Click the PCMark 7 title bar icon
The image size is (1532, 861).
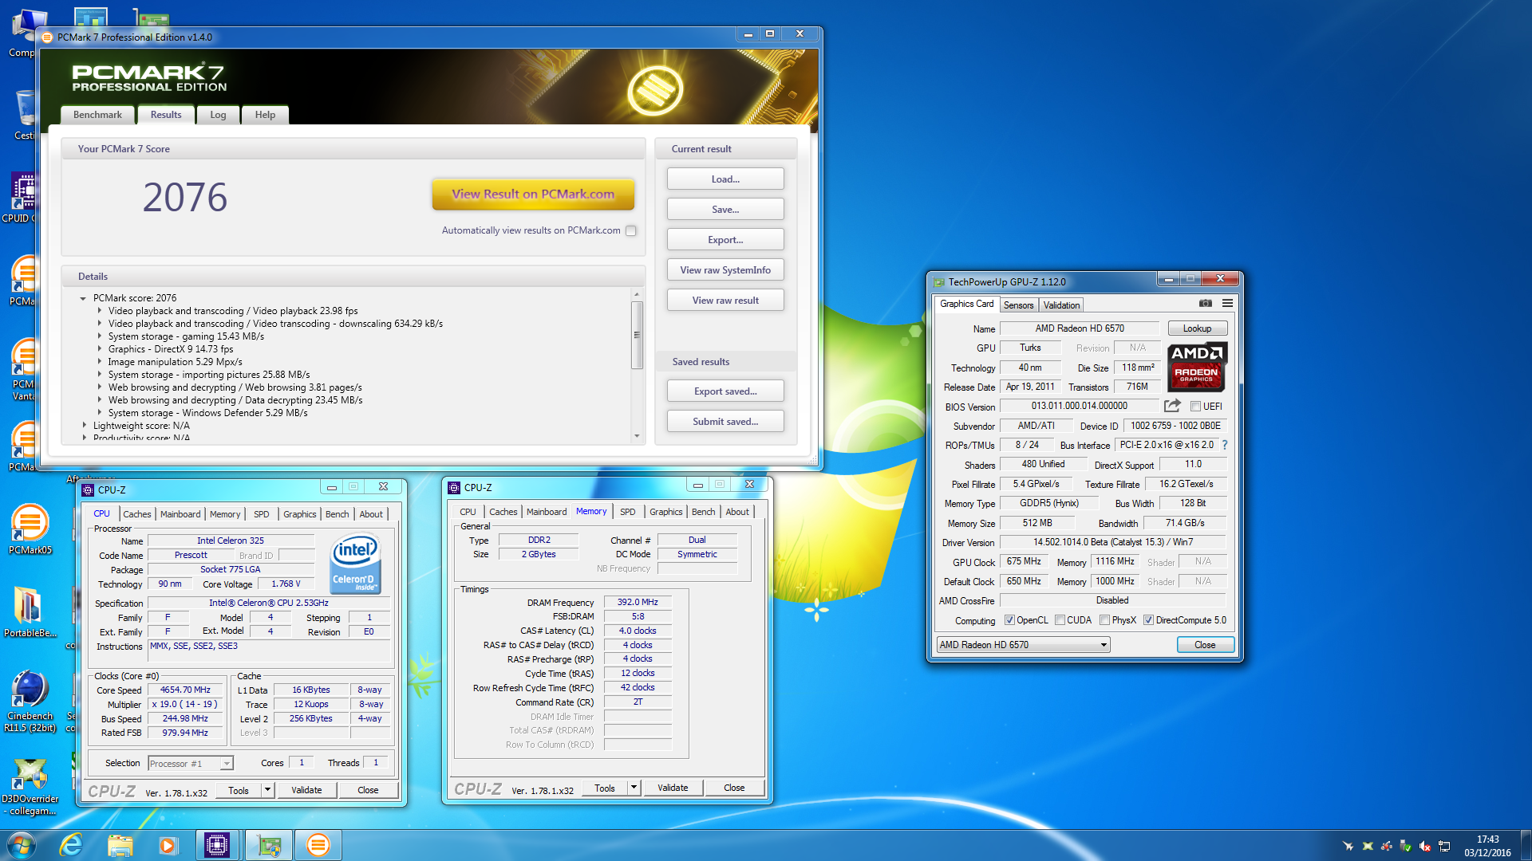(x=47, y=37)
